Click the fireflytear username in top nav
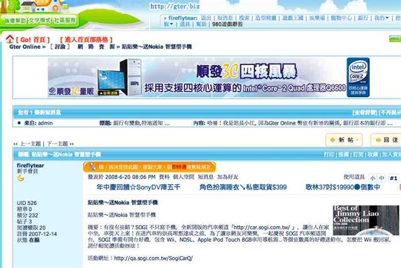401x268 pixels. pyautogui.click(x=183, y=18)
